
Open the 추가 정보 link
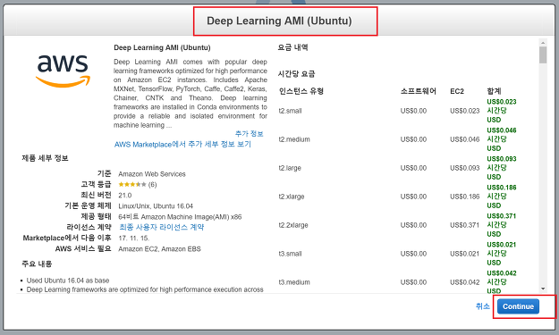(249, 134)
